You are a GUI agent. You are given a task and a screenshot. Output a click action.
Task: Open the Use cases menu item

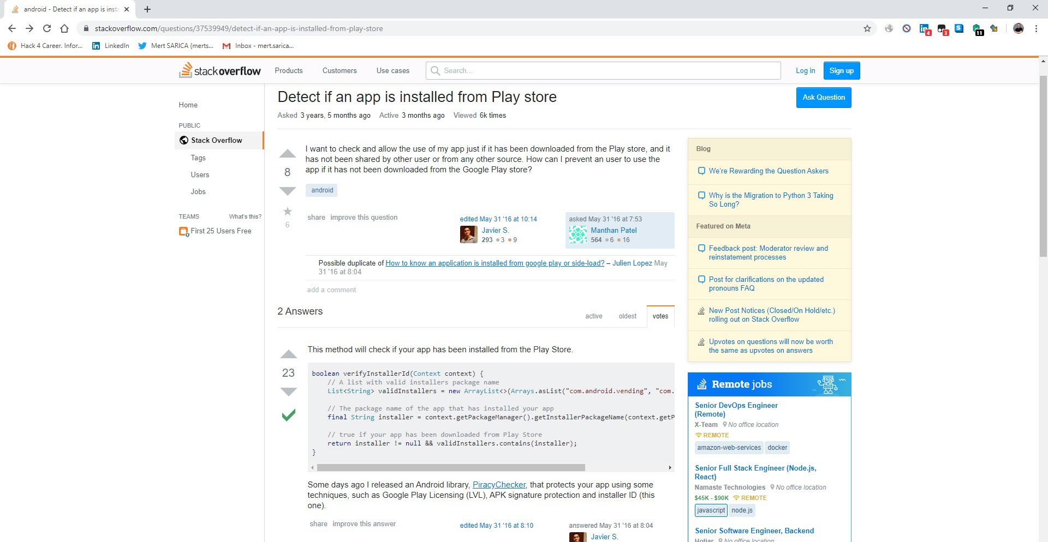pos(393,71)
